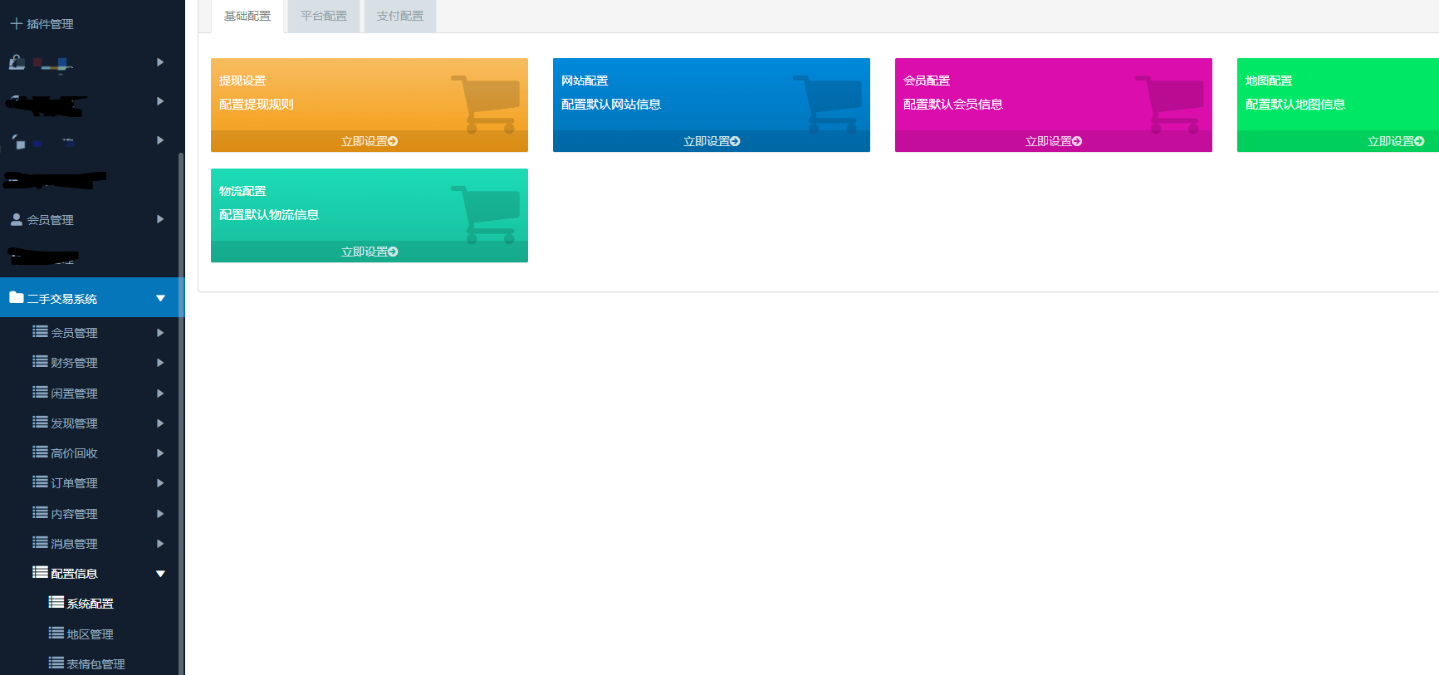Expand the 内容管理 submenu arrow
This screenshot has width=1439, height=675.
160,514
